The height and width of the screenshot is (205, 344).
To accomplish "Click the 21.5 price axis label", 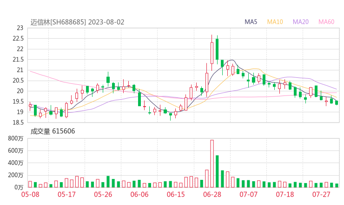I will pos(18,59).
